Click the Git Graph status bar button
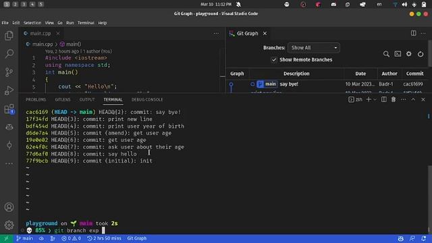This screenshot has width=432, height=243. pyautogui.click(x=136, y=238)
